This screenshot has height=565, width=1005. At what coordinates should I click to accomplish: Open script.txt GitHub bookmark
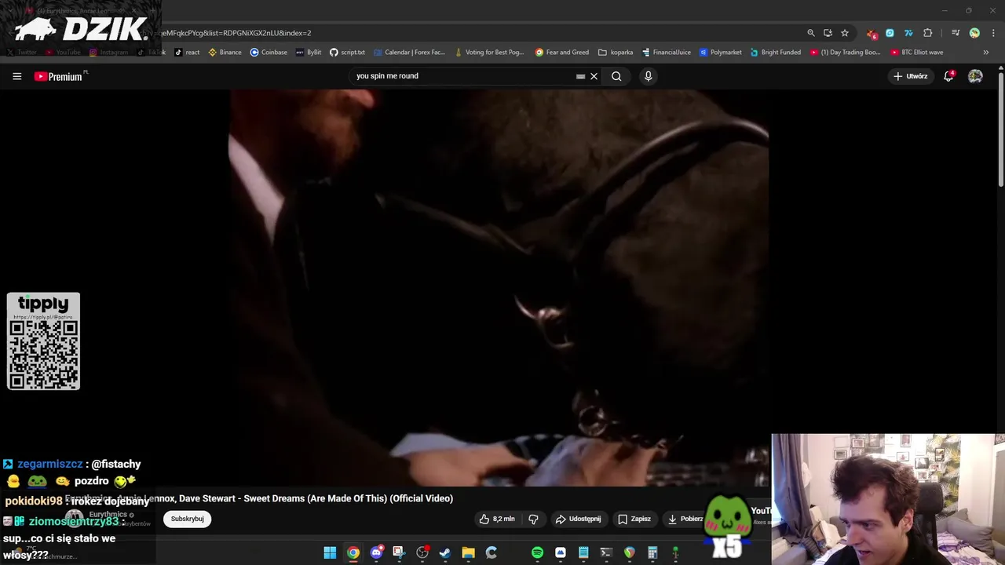347,53
